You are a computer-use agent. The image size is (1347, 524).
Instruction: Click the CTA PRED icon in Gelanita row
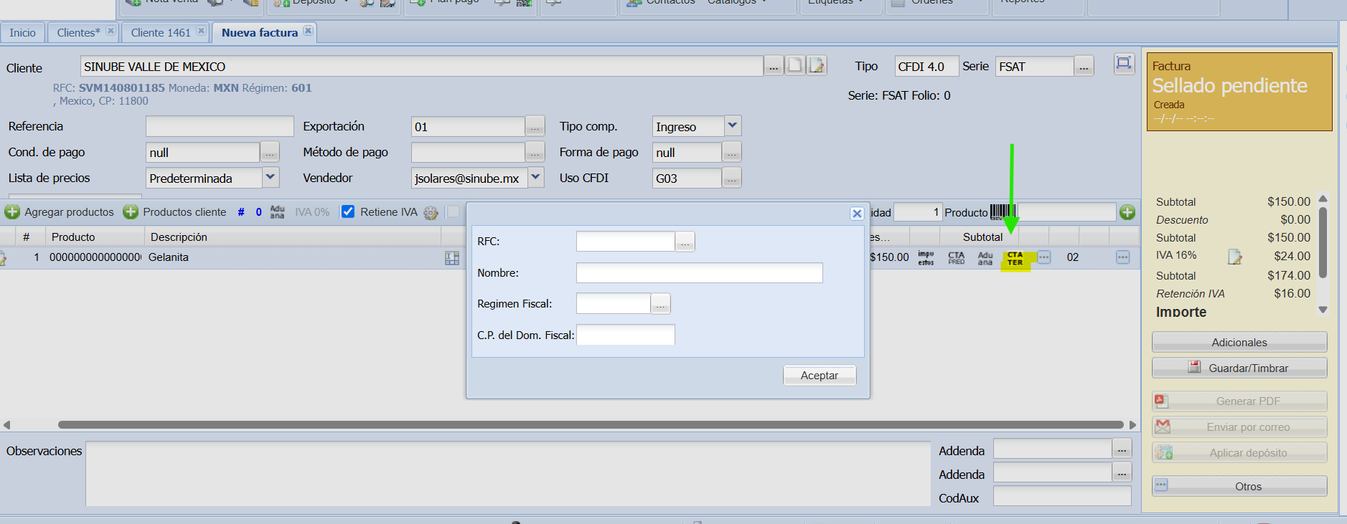pyautogui.click(x=957, y=258)
